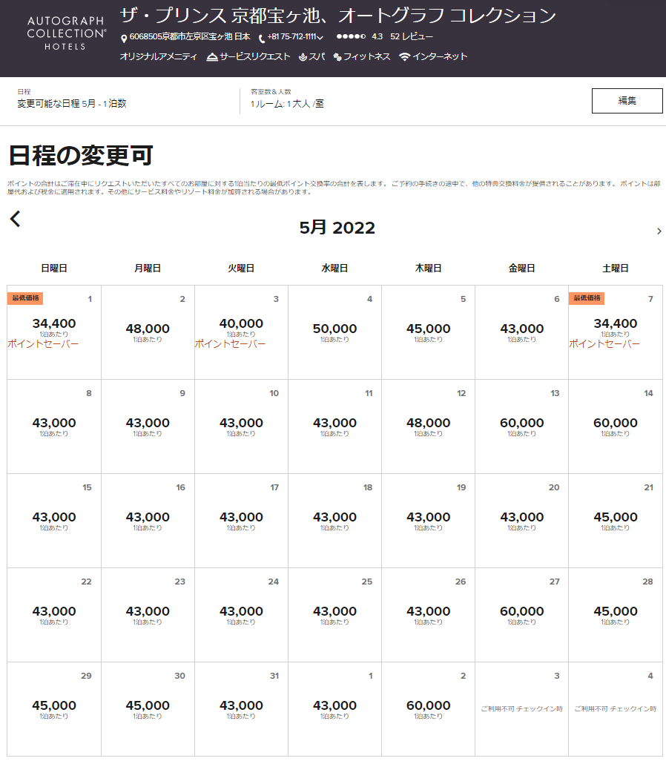Go to previous month with left chevron
This screenshot has width=666, height=764.
[16, 219]
